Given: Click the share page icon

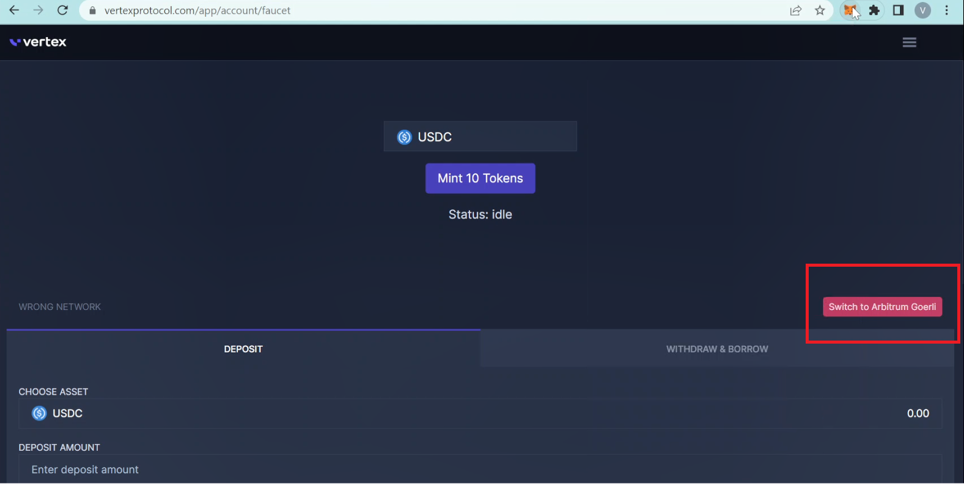Looking at the screenshot, I should tap(795, 10).
